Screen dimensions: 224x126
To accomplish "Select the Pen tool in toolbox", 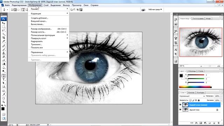I will click(x=3, y=76).
